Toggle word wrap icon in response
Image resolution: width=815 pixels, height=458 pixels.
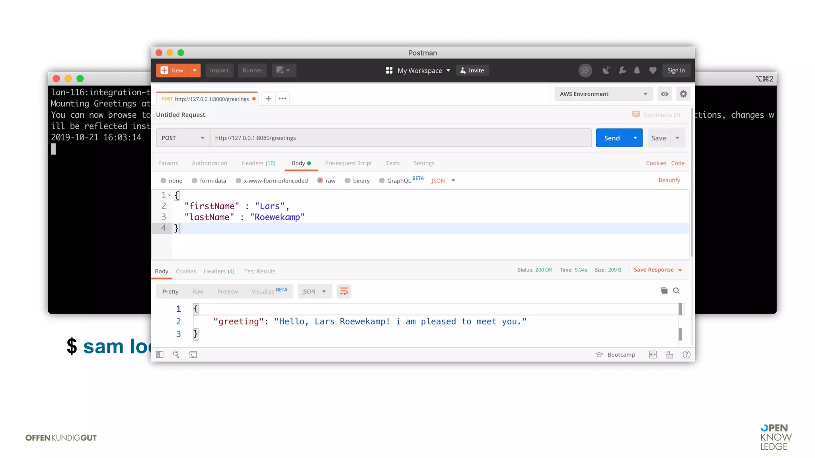(344, 291)
